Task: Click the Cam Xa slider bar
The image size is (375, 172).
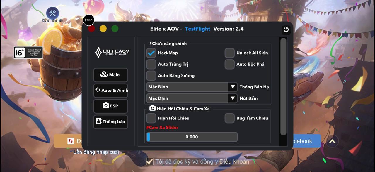Action: pyautogui.click(x=192, y=137)
